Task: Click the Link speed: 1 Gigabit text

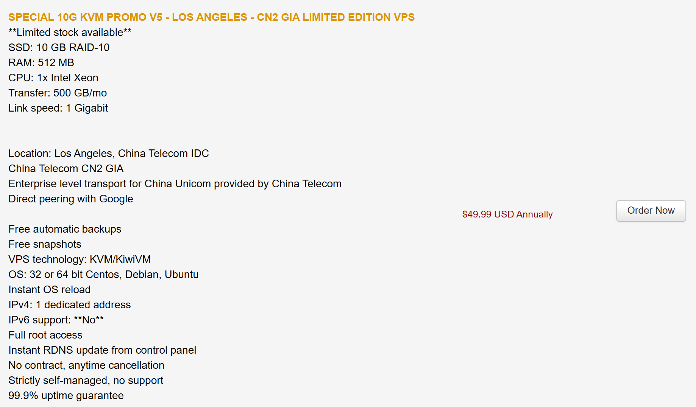Action: 58,108
